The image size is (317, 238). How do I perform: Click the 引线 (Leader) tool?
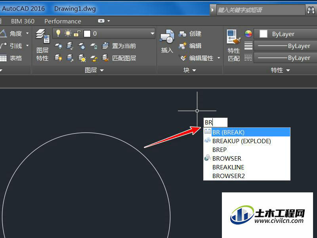coord(11,46)
